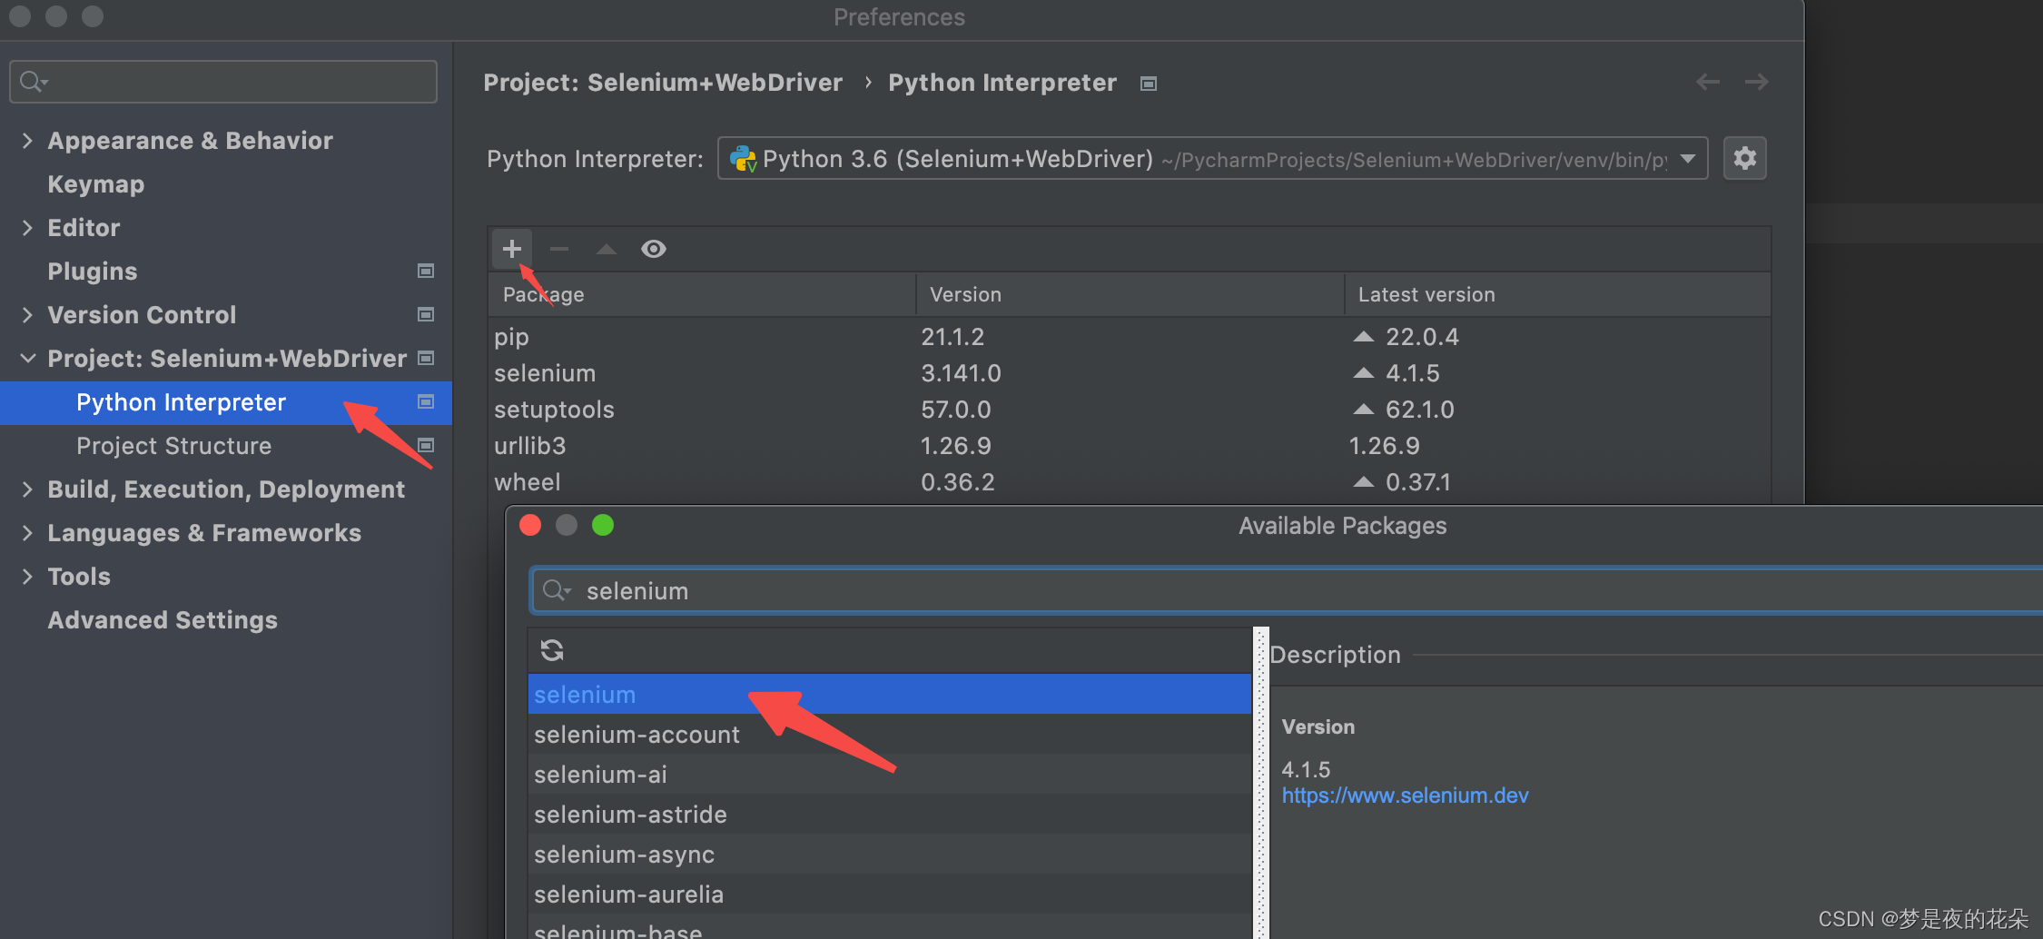The image size is (2043, 939).
Task: Open https://www.selenium.dev link
Action: pos(1405,796)
